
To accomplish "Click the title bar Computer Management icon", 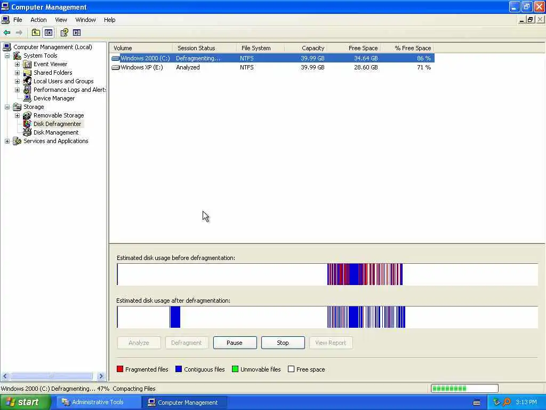I will click(5, 6).
